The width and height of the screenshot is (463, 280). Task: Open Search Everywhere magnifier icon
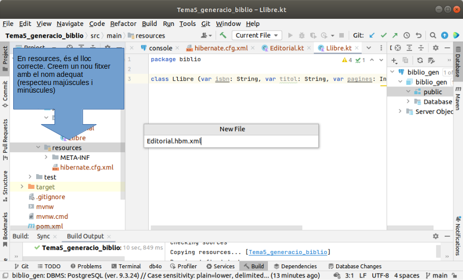tap(433, 36)
